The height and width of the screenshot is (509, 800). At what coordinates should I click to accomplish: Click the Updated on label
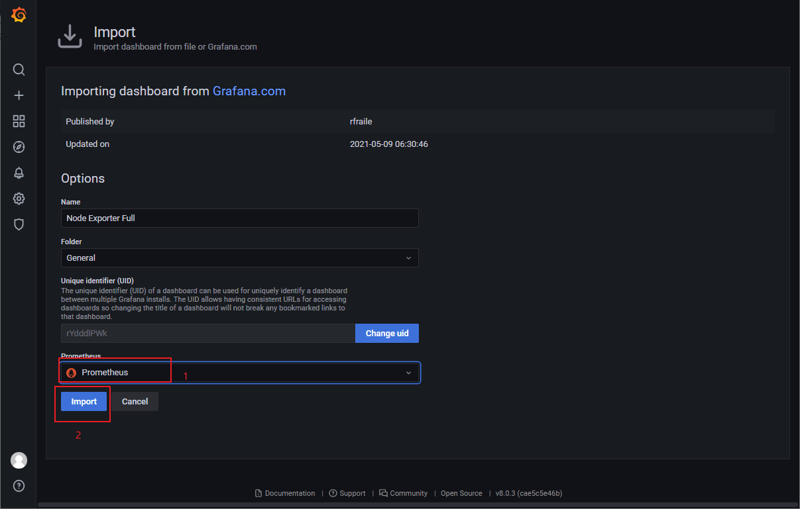tap(87, 144)
